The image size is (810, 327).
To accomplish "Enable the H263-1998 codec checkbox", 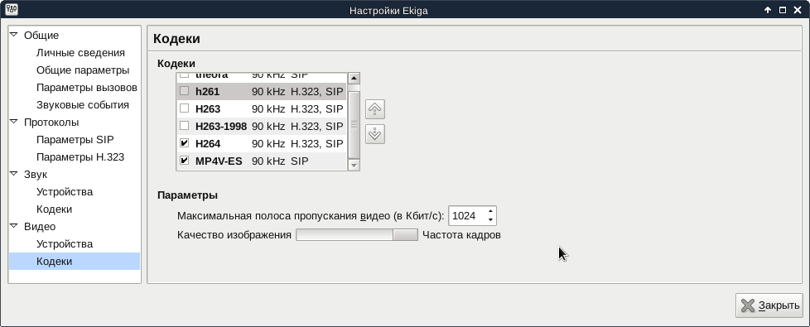I will [184, 126].
